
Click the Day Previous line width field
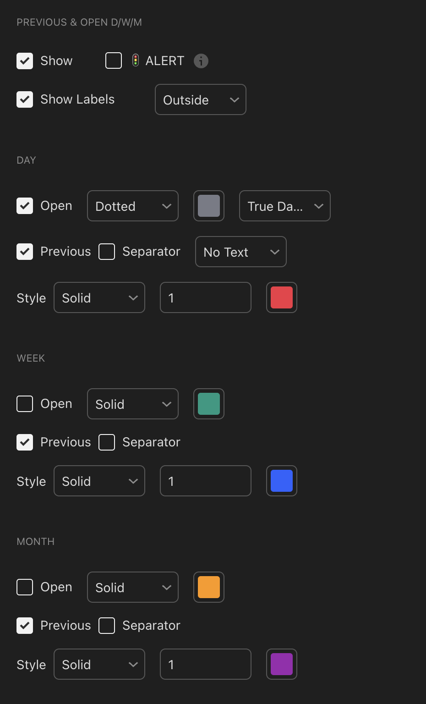(206, 297)
